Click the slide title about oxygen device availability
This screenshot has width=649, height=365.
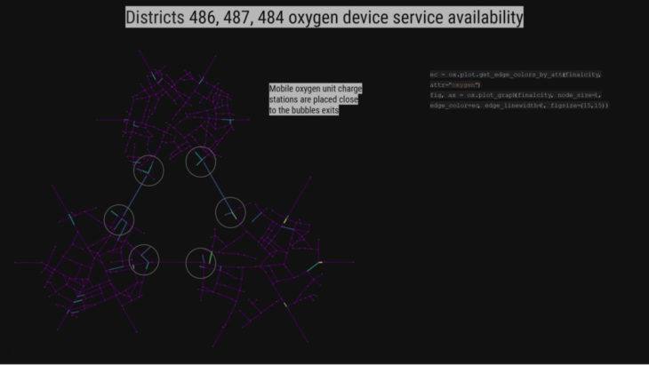(324, 17)
